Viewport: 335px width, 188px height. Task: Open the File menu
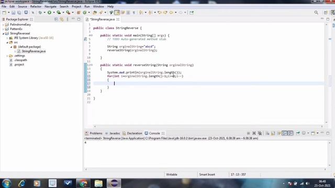coord(4,7)
